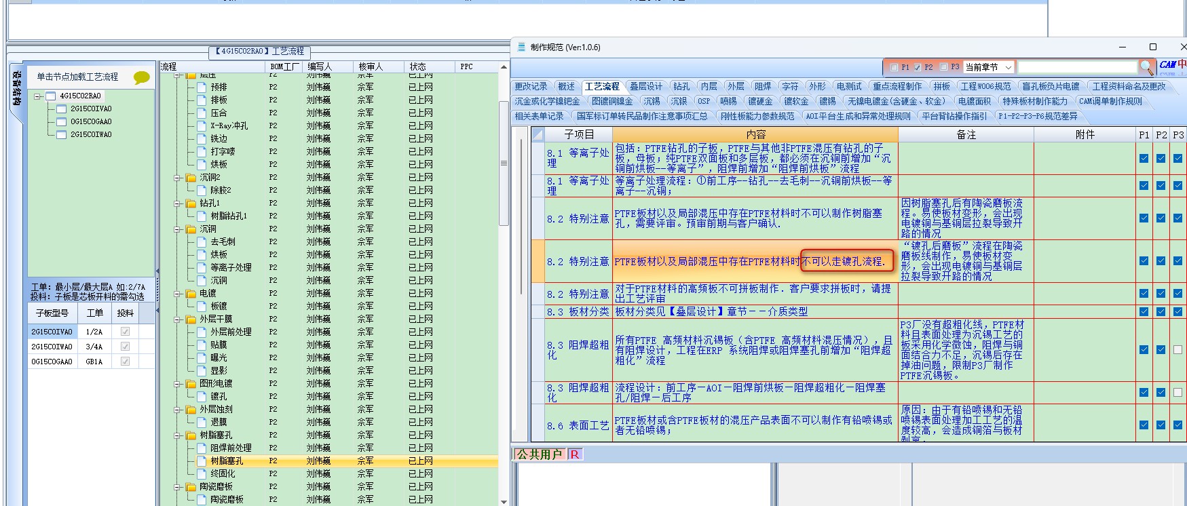
Task: Toggle 投料 checkbox for 2G15C0IVA0 row
Action: click(125, 332)
